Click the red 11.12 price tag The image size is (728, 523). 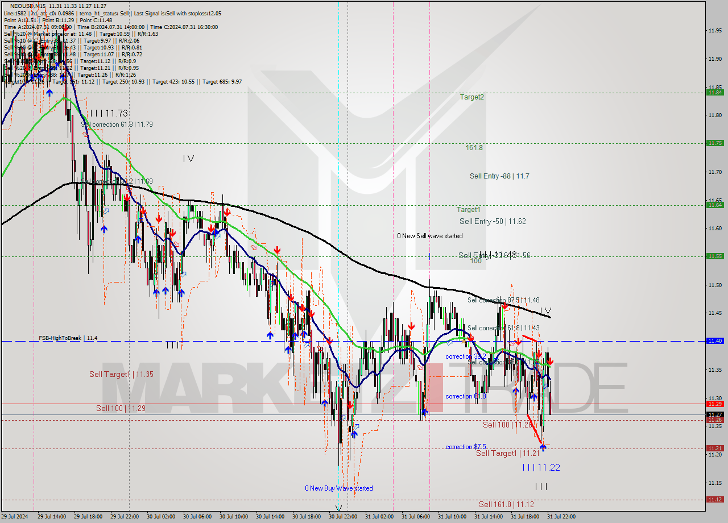coord(715,499)
